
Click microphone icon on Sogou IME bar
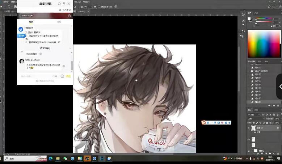click(215, 123)
